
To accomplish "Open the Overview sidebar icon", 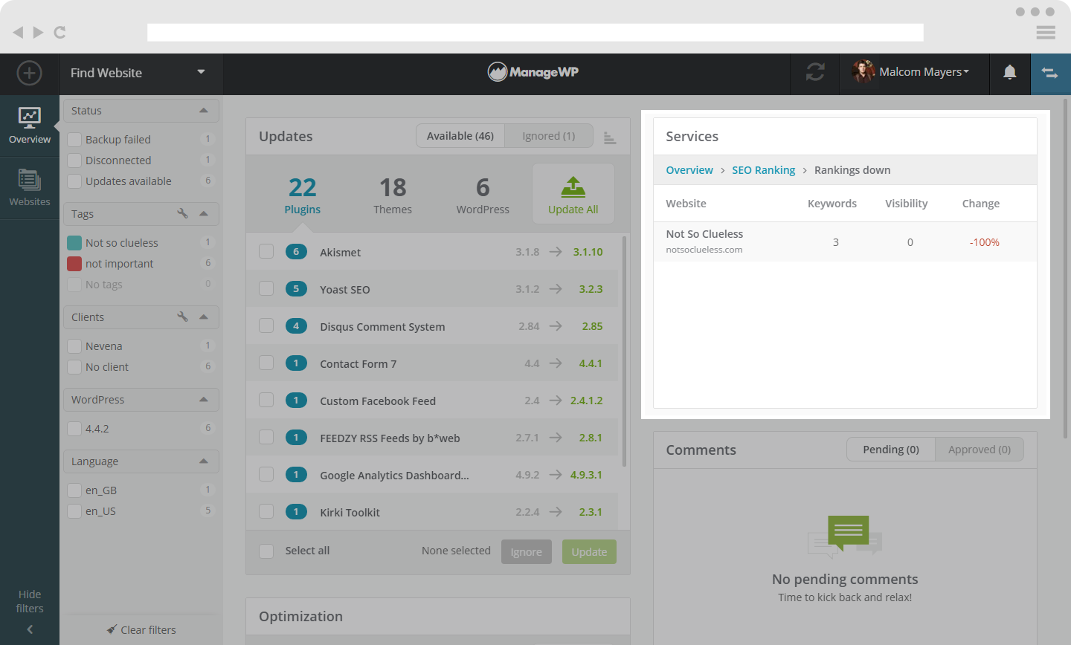I will click(30, 125).
